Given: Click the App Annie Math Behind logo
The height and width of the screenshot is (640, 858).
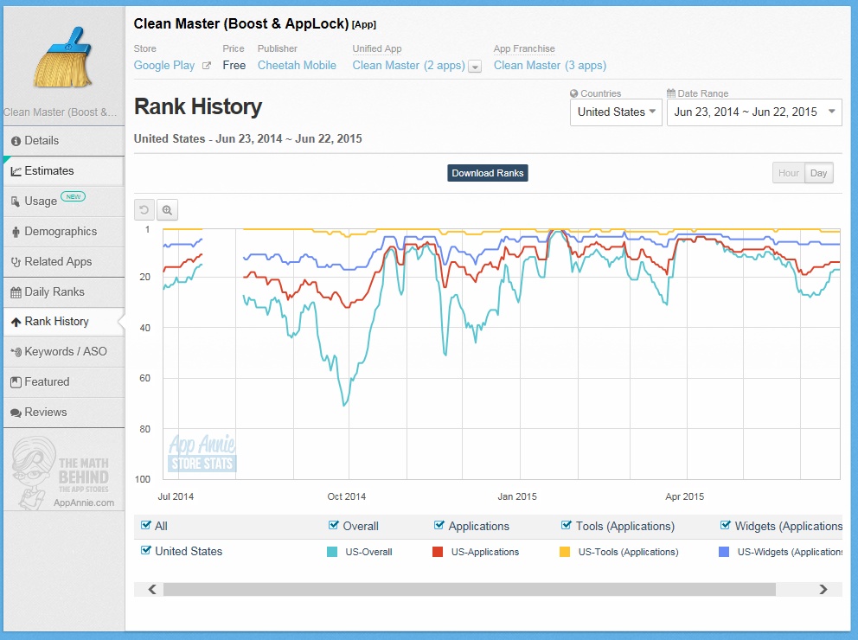Looking at the screenshot, I should (62, 470).
